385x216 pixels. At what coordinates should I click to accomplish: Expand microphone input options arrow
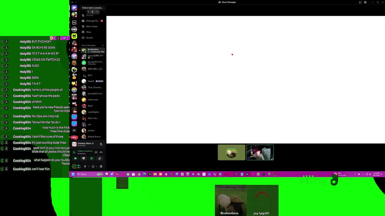pyautogui.click(x=88, y=166)
